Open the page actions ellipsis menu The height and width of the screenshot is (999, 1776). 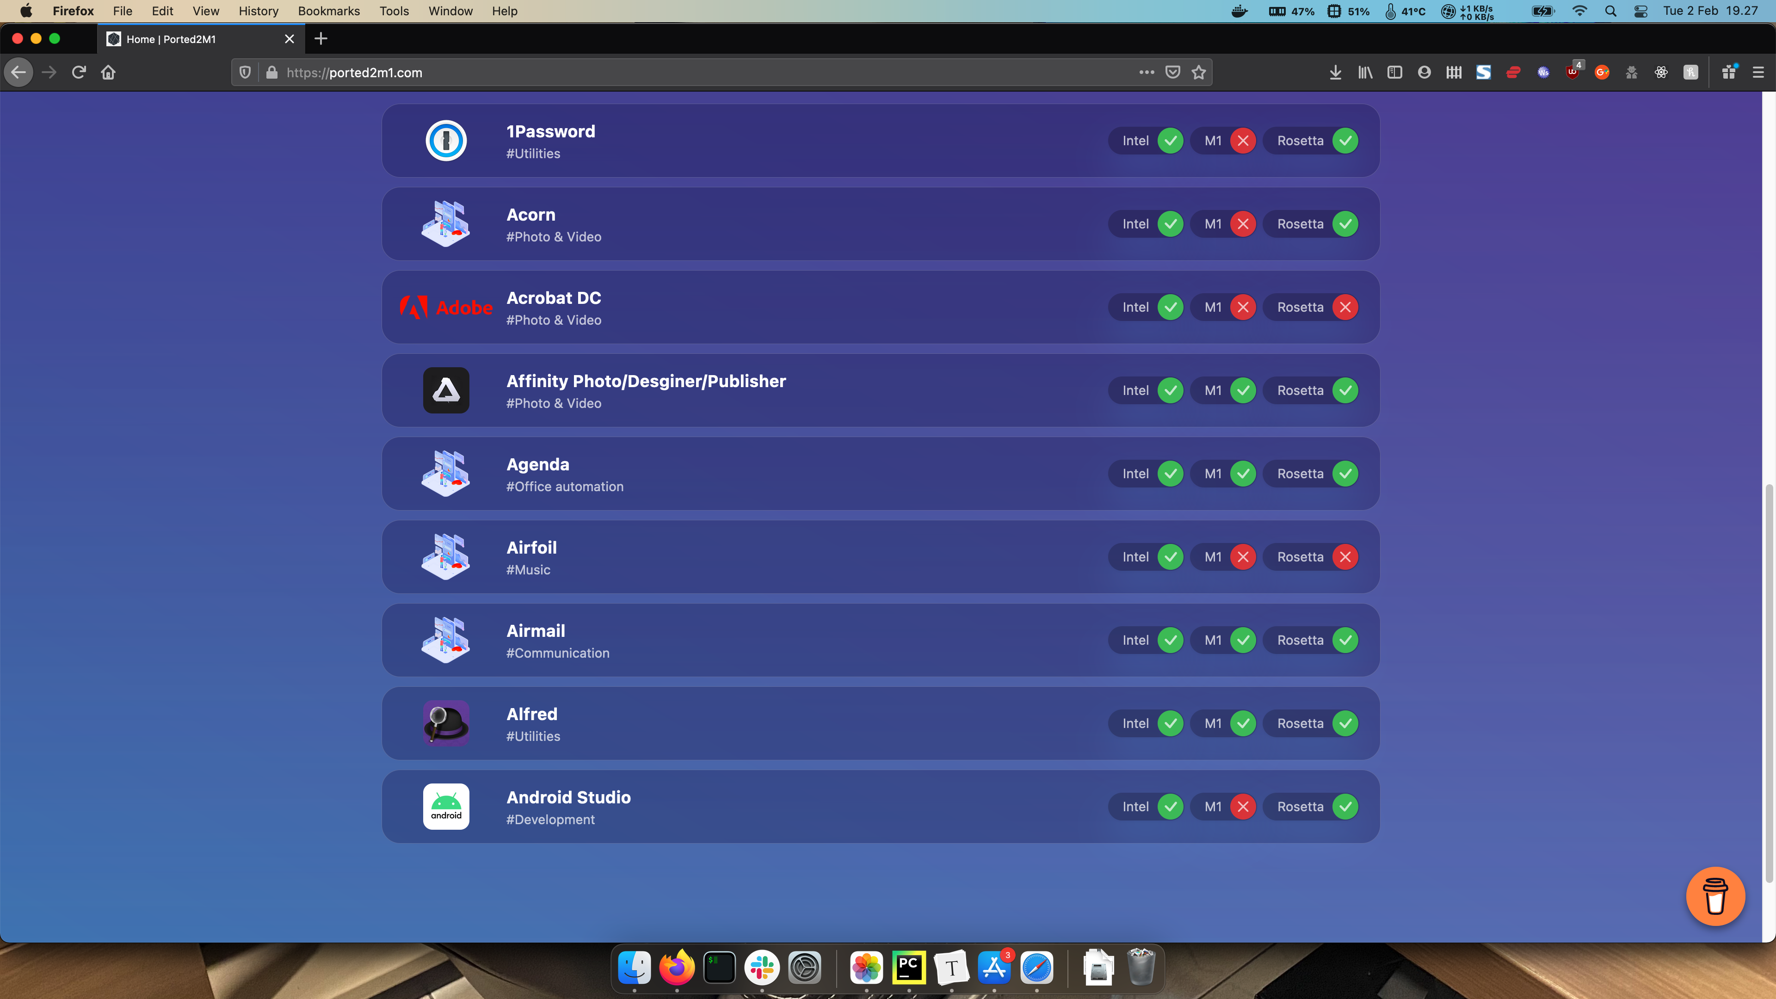1147,73
